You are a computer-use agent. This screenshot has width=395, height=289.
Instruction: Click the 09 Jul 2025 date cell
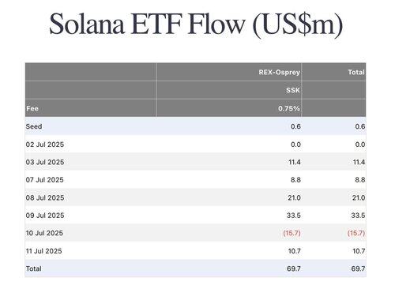coord(45,216)
